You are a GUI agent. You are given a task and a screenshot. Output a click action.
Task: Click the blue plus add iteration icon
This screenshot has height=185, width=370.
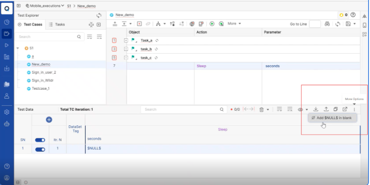coord(49,120)
